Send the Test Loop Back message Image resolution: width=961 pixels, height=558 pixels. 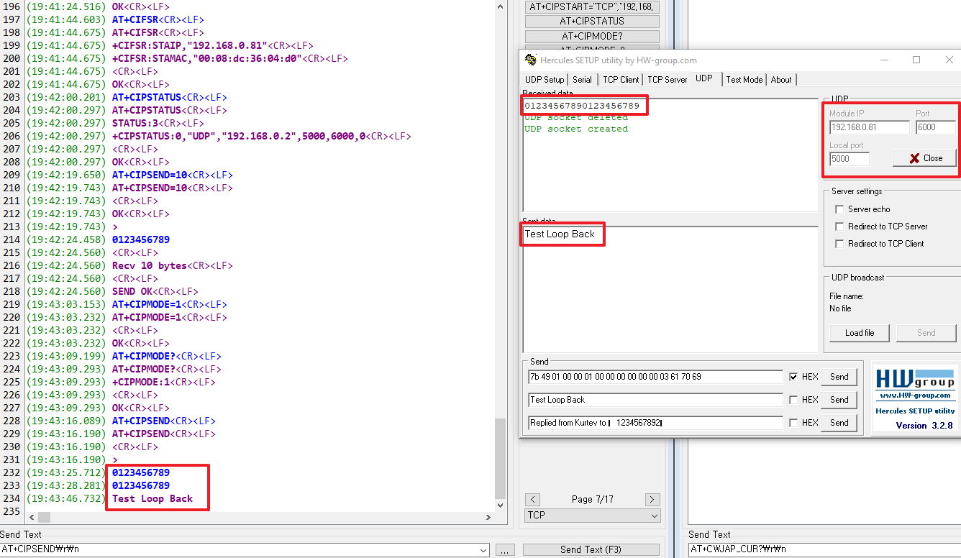tap(839, 400)
